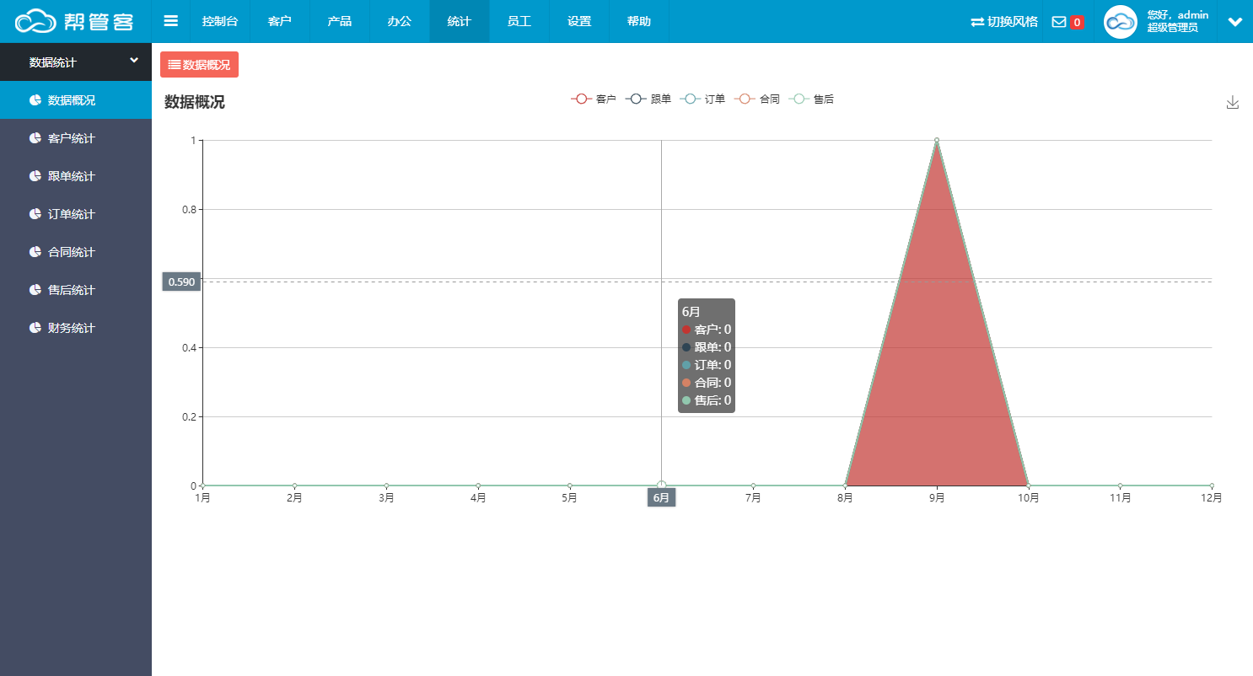
Task: Download chart using save image icon
Action: [1233, 102]
